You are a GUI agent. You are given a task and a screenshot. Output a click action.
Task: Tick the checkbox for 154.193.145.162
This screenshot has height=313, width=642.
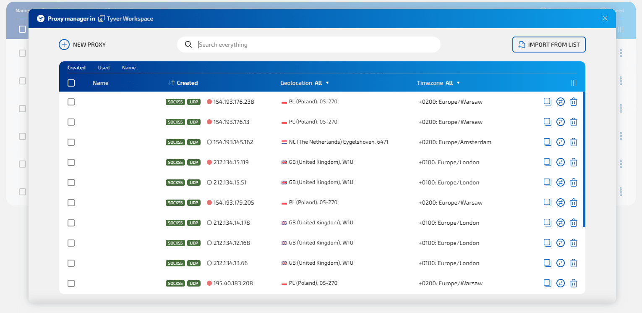[x=71, y=142]
